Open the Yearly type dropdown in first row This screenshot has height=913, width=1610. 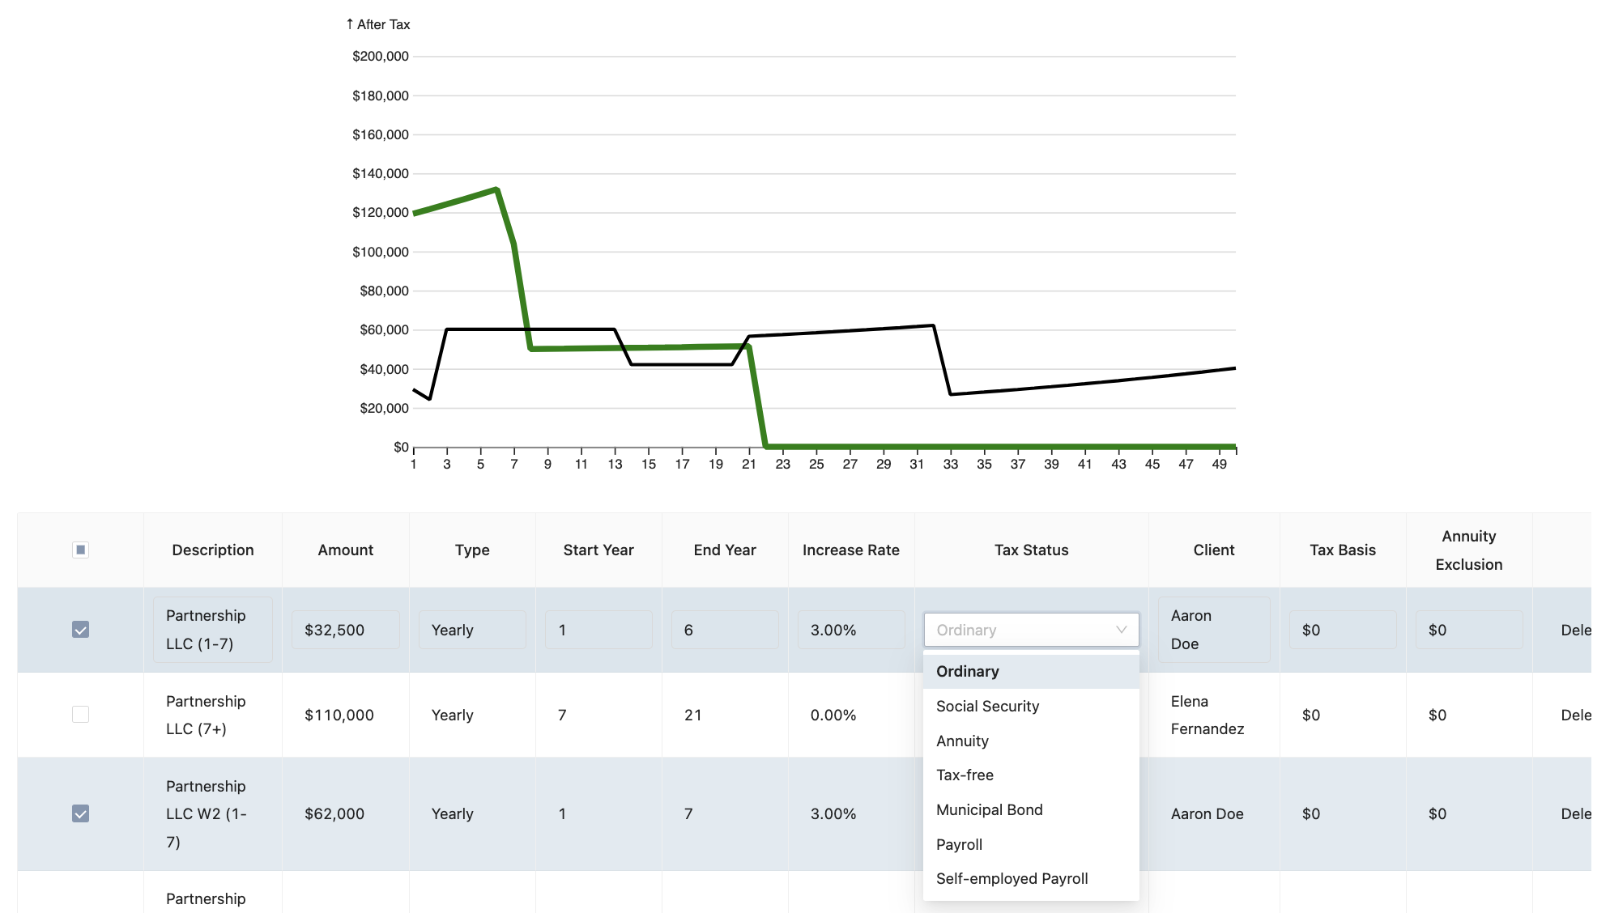(x=472, y=630)
